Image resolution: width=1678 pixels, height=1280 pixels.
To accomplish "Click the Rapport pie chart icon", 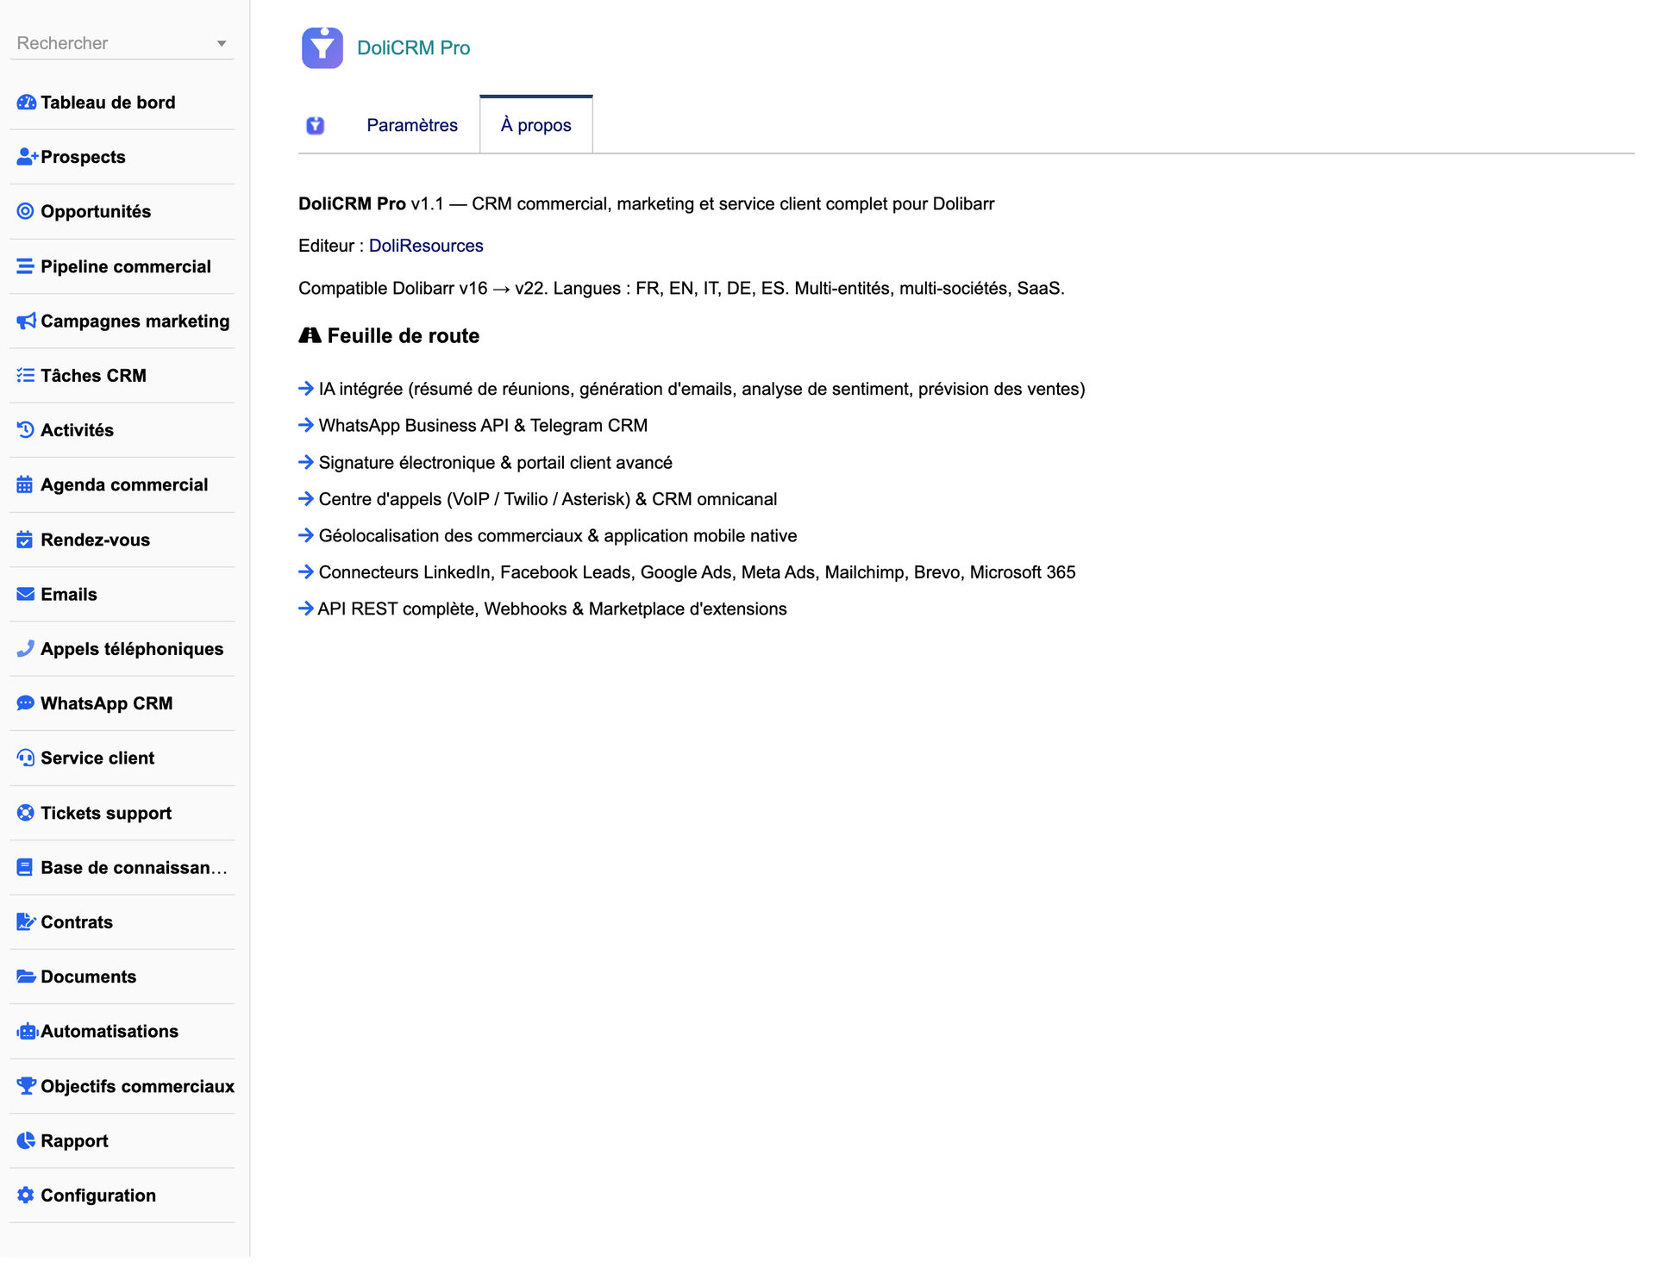I will click(26, 1140).
